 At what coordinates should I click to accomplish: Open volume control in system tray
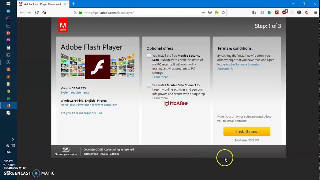(13, 145)
